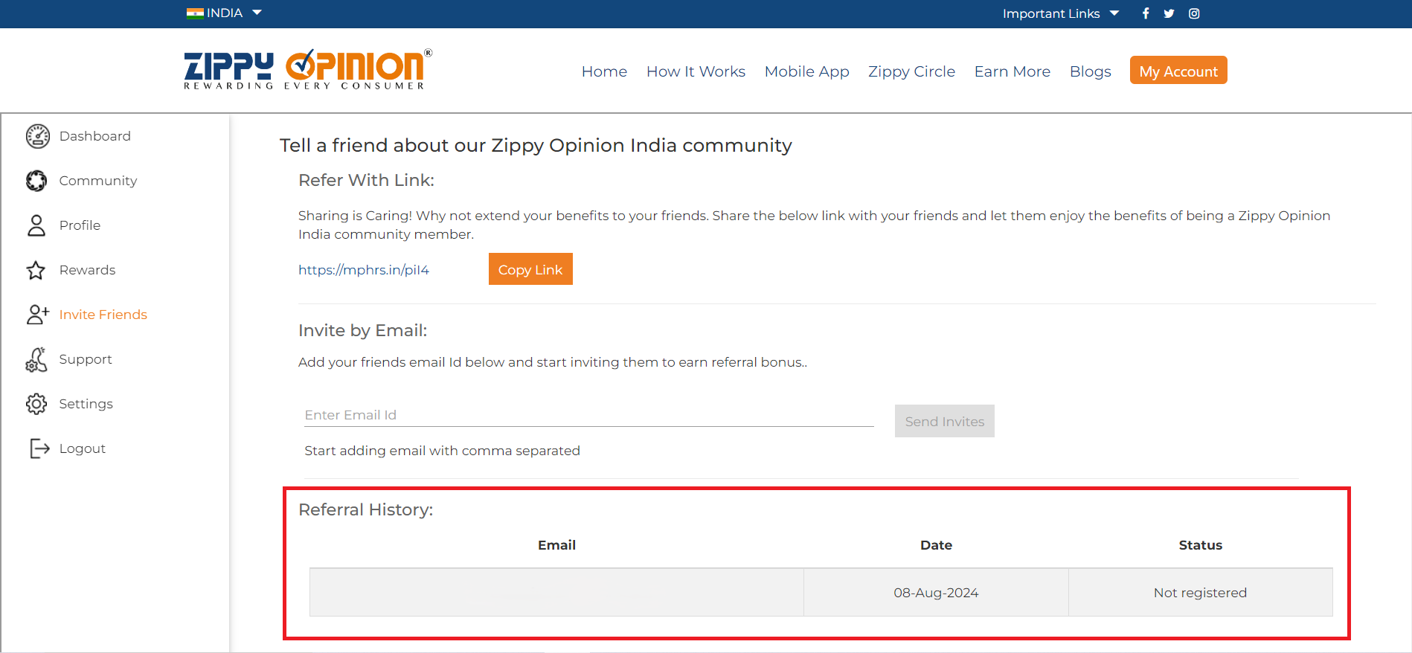The height and width of the screenshot is (653, 1412).
Task: Click the Community sidebar icon
Action: point(36,181)
